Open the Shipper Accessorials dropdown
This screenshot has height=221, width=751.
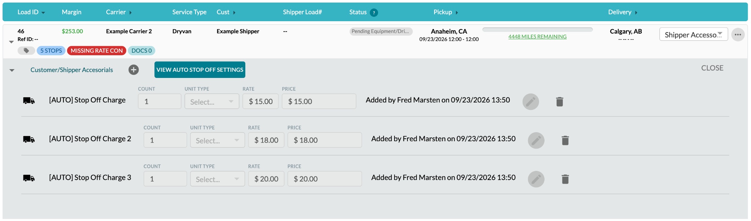[x=693, y=35]
